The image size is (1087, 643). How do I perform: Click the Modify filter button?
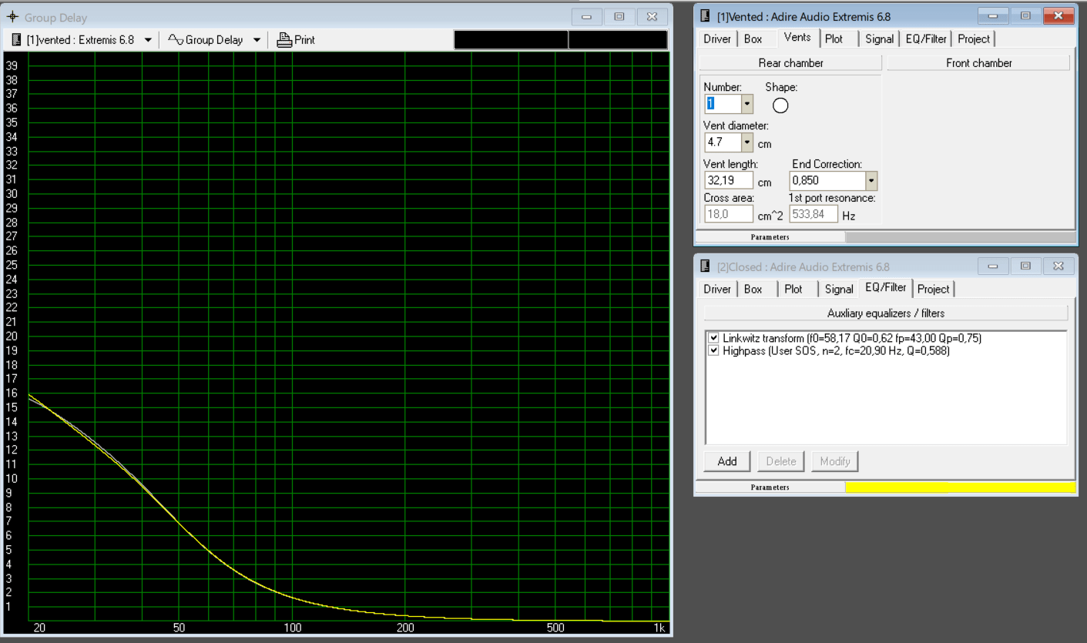[835, 461]
